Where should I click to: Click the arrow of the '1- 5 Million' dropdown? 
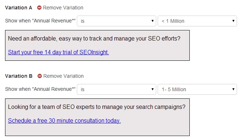coord(233,89)
